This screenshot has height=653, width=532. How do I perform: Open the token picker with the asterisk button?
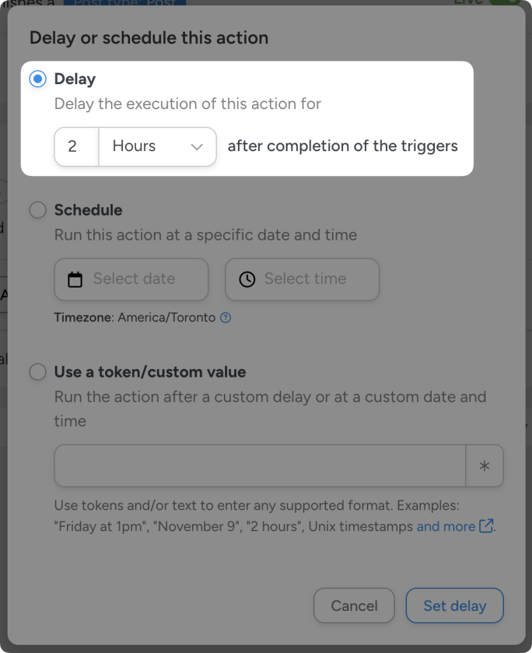(x=485, y=466)
